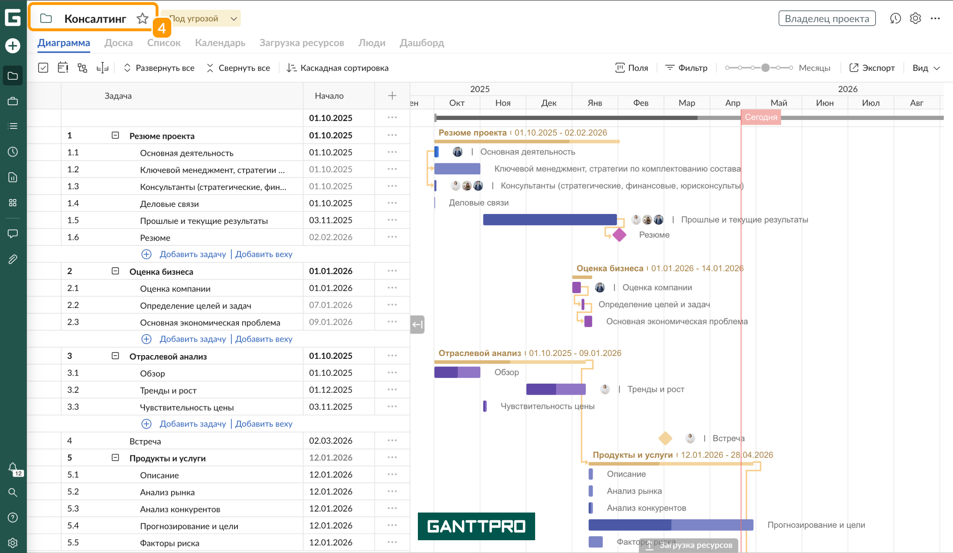The image size is (953, 553).
Task: Click the zoom slider handle near Месяцы
Action: 765,68
